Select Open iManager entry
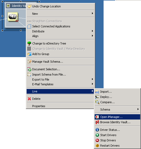The width and height of the screenshot is (141, 149). [117, 117]
